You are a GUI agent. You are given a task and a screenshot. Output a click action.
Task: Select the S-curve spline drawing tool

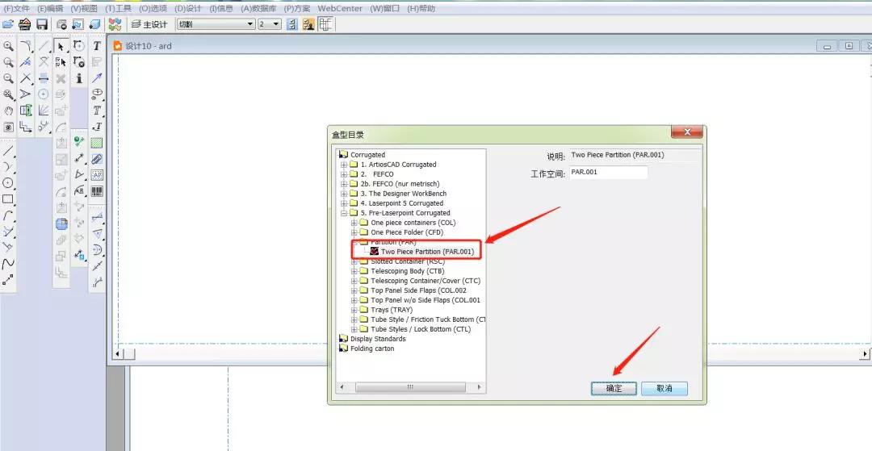[8, 263]
